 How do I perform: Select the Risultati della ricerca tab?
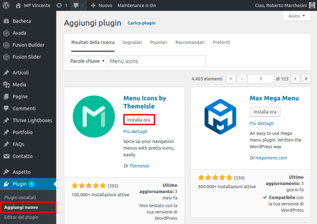(x=93, y=42)
